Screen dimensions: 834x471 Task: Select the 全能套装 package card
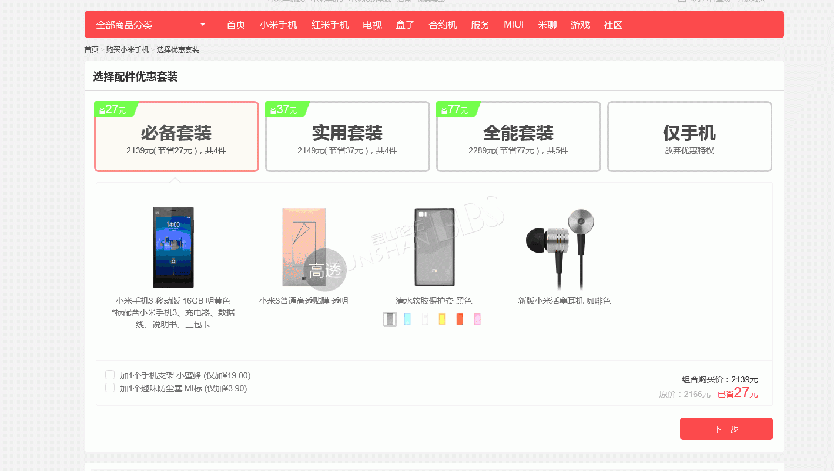(518, 136)
